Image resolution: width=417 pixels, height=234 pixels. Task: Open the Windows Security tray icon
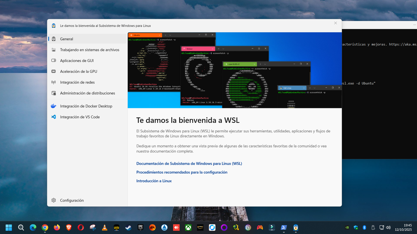(x=356, y=227)
